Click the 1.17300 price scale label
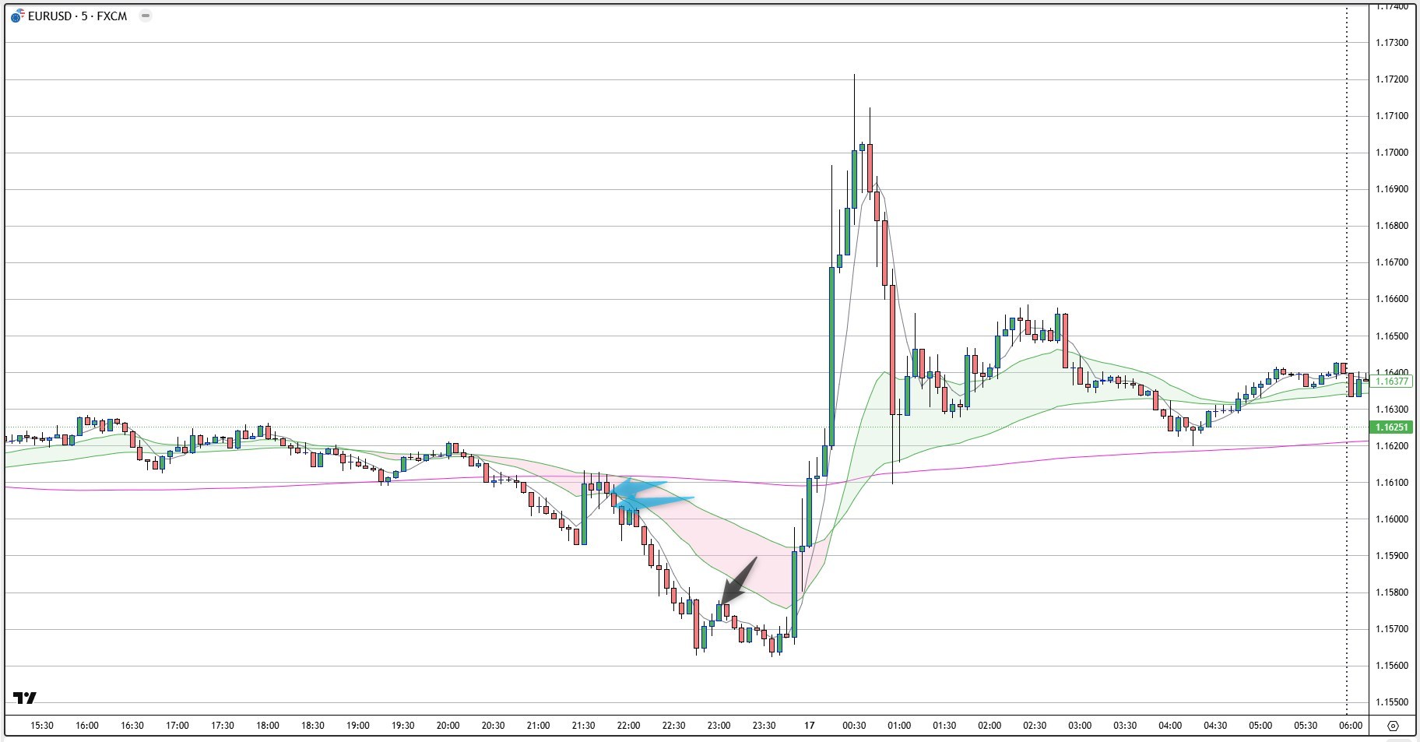1420x742 pixels. click(x=1391, y=43)
